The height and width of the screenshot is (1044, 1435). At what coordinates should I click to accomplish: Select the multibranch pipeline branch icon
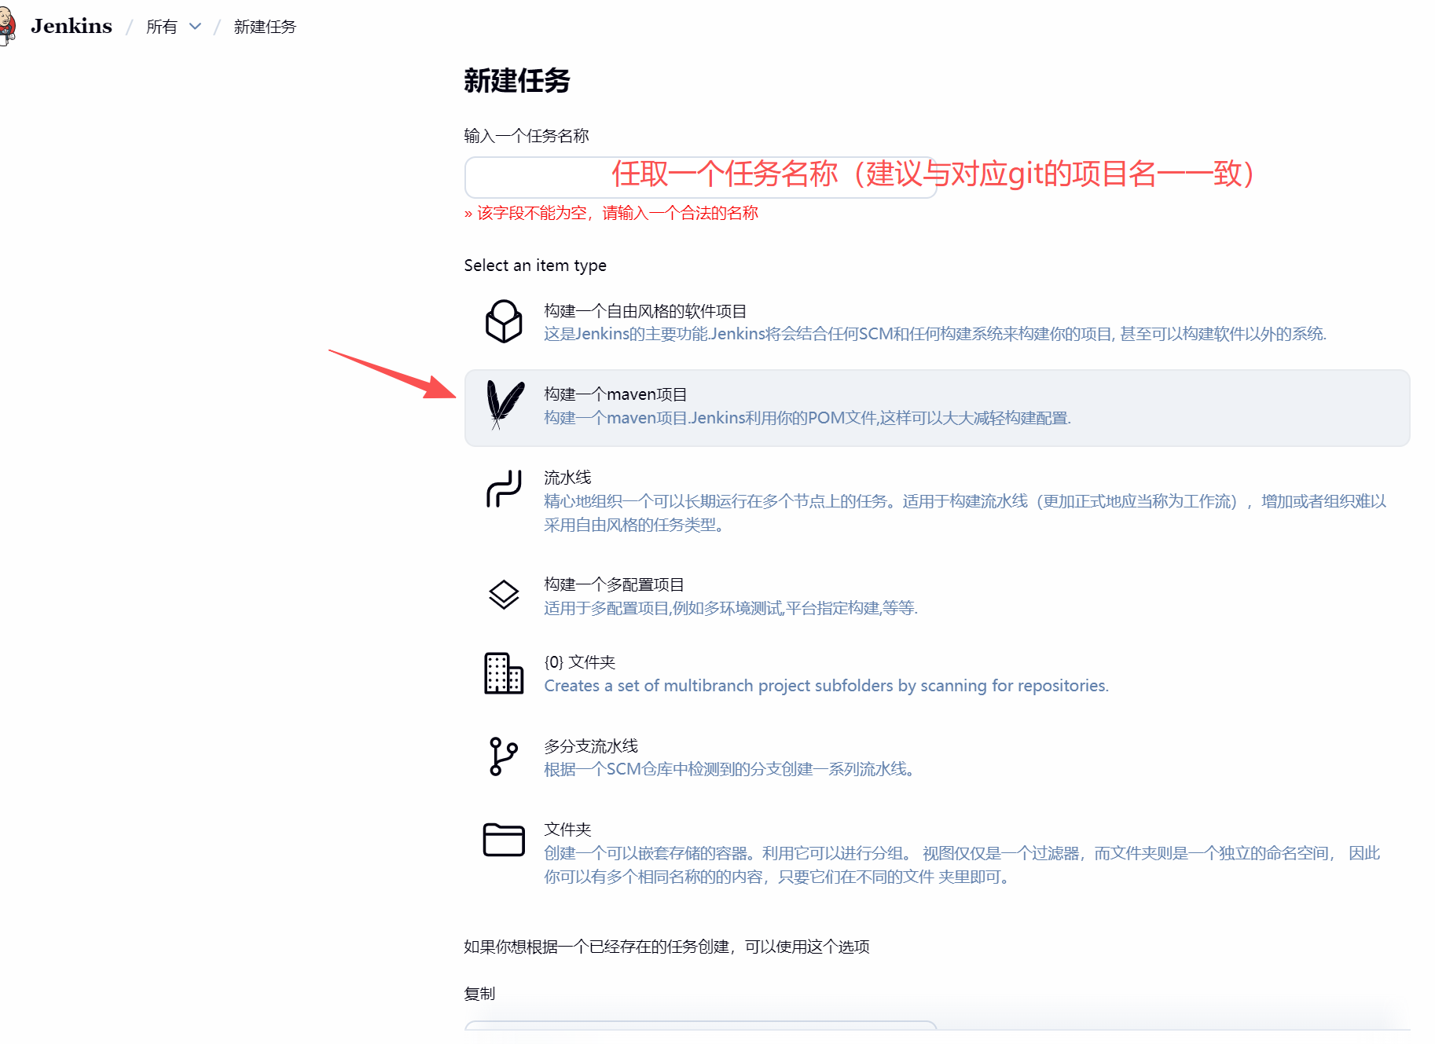click(503, 756)
